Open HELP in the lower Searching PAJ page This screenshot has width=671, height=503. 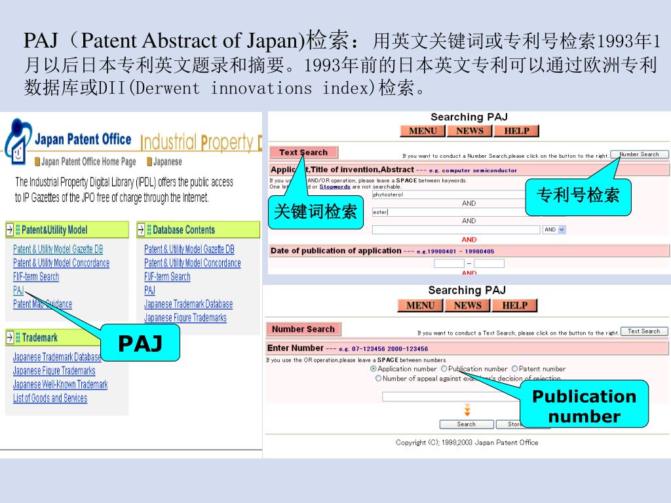click(x=515, y=305)
